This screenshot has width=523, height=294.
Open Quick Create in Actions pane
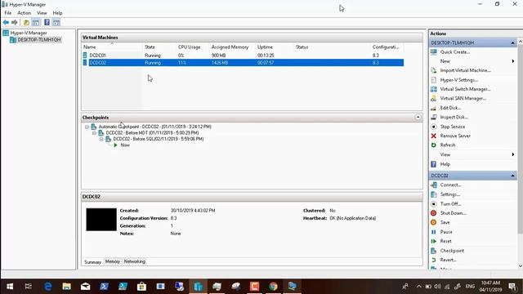455,52
